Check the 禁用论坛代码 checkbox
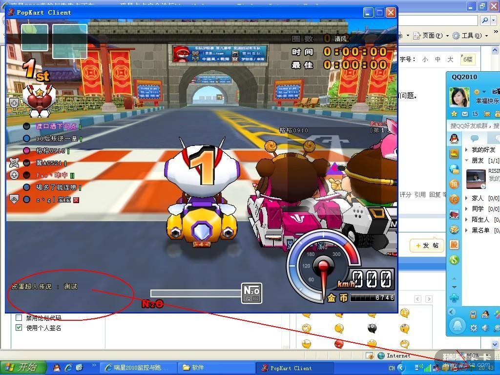The width and height of the screenshot is (500, 375). [19, 317]
